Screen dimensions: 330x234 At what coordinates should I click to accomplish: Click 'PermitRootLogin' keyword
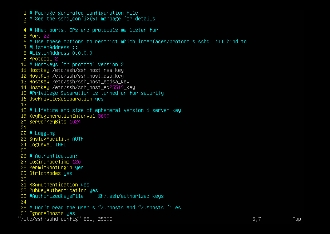tap(51, 167)
